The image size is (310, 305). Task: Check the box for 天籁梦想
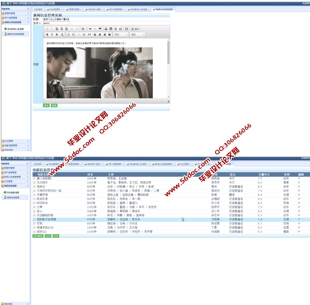point(34,195)
